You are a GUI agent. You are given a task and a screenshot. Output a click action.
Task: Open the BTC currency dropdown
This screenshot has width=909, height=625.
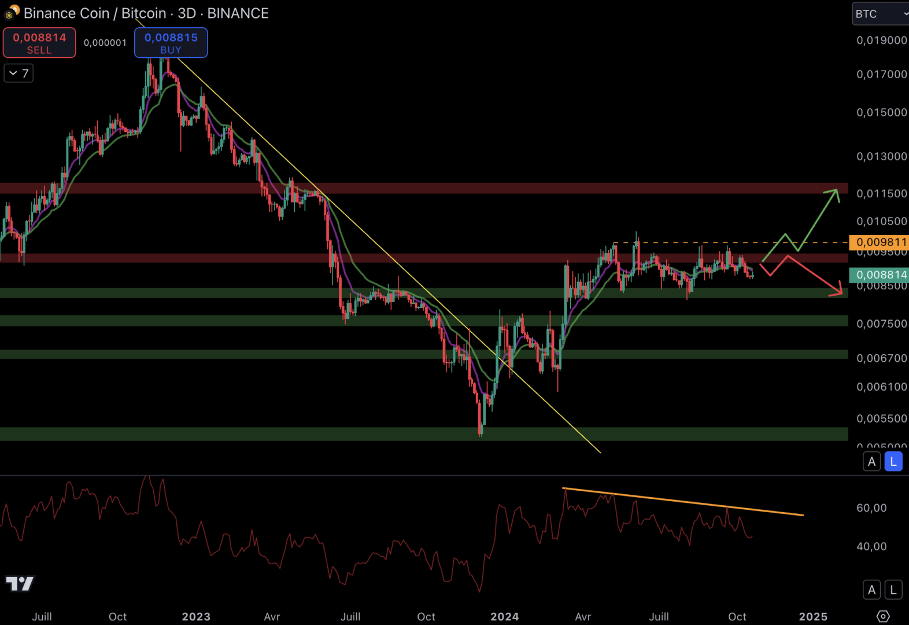[881, 13]
